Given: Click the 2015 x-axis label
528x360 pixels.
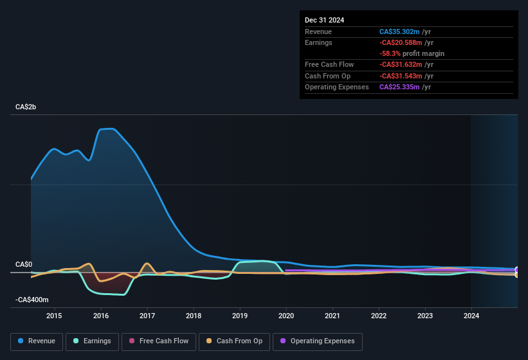Looking at the screenshot, I should coord(54,316).
